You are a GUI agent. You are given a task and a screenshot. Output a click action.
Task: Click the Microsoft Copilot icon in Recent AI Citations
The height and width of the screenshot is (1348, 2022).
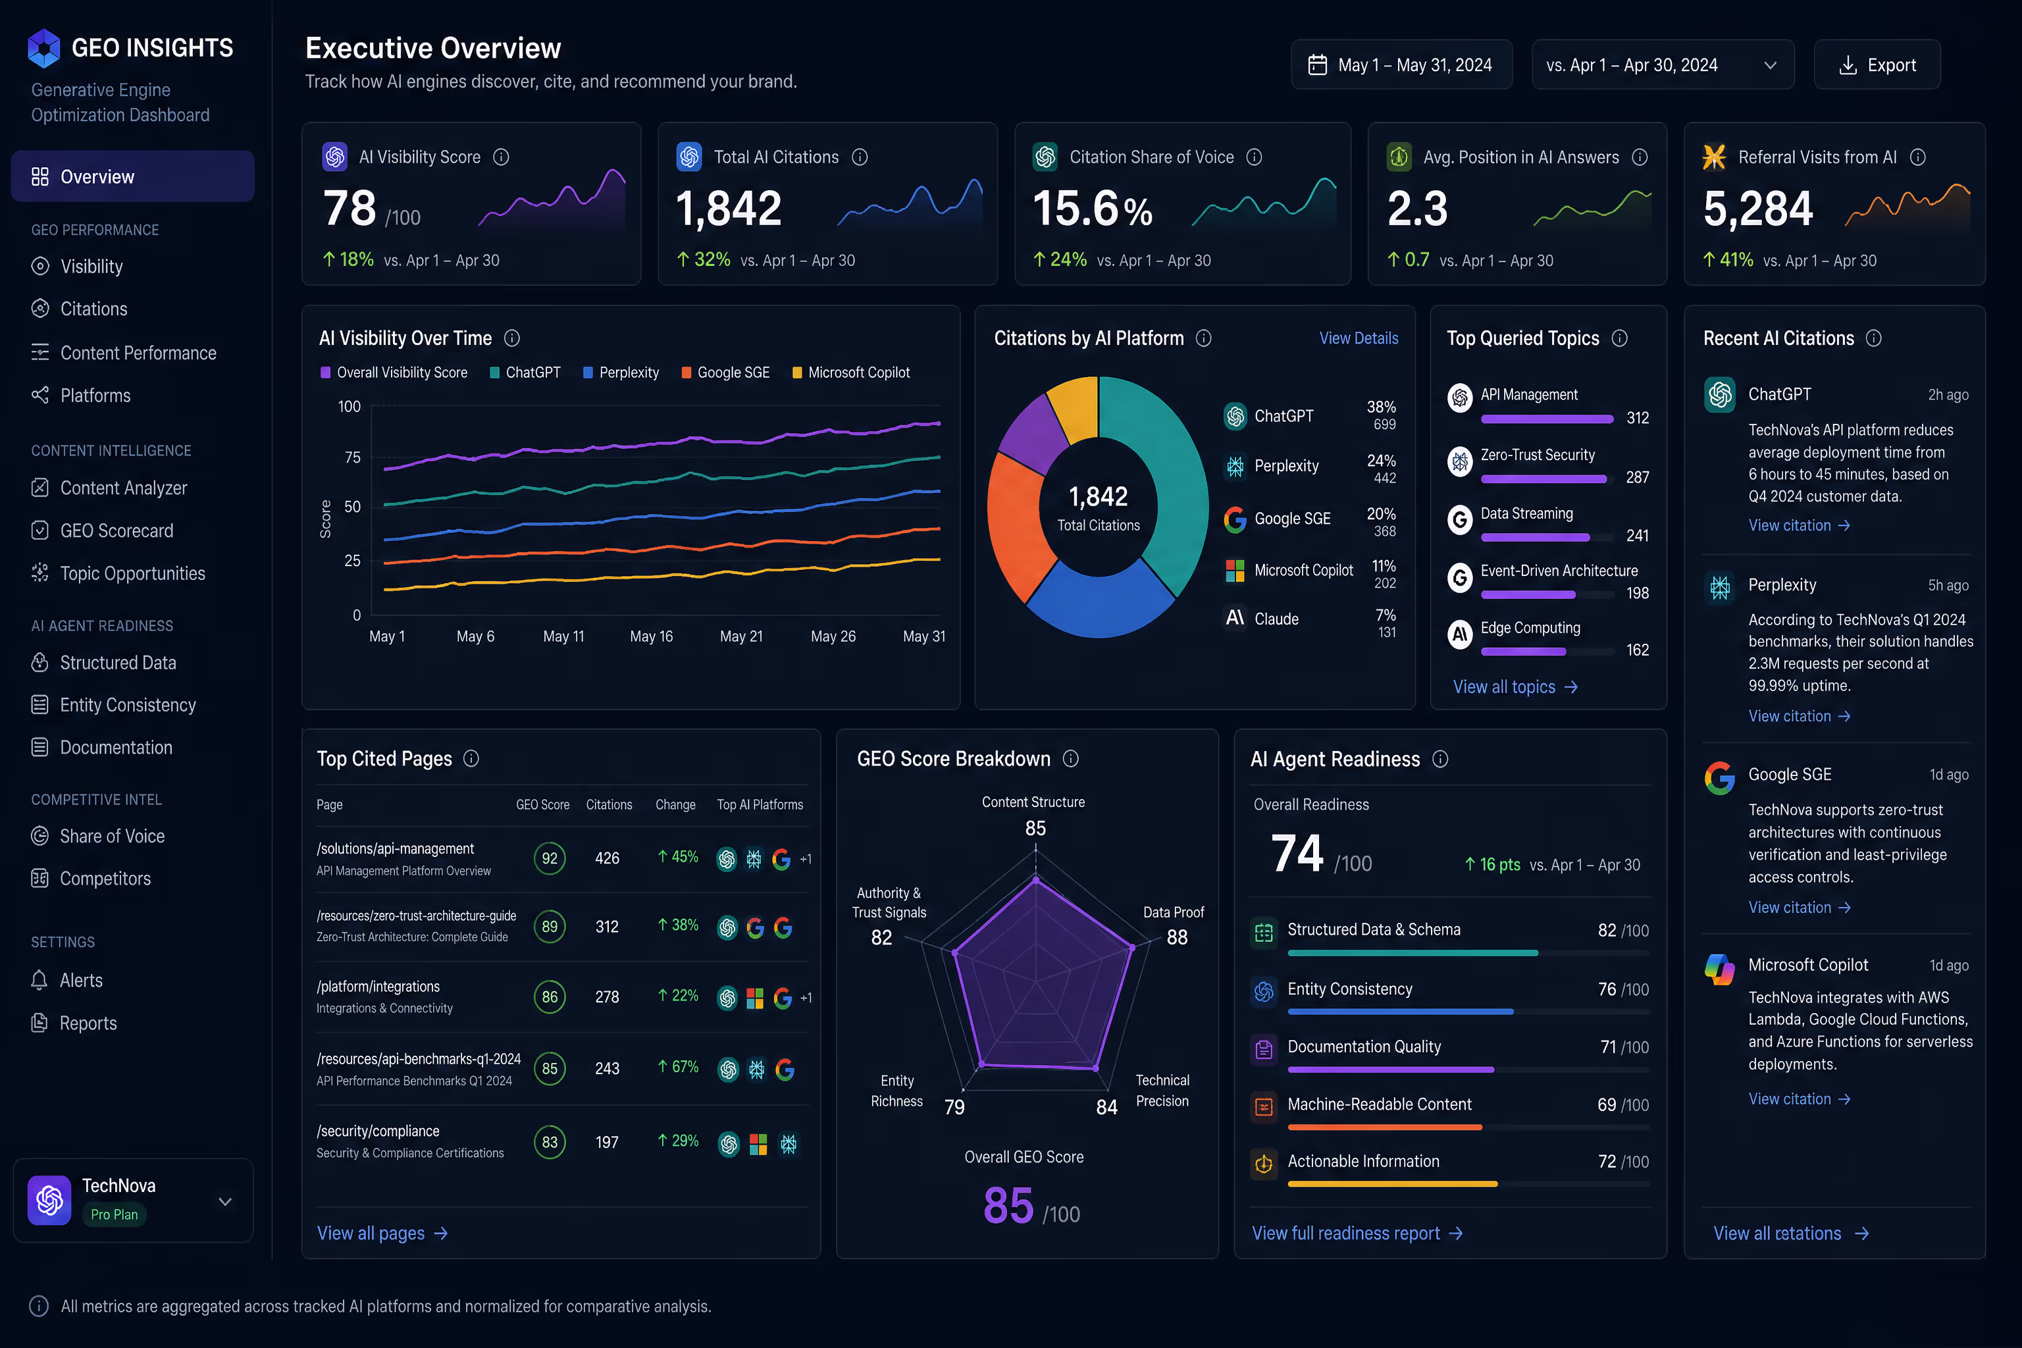[x=1721, y=969]
